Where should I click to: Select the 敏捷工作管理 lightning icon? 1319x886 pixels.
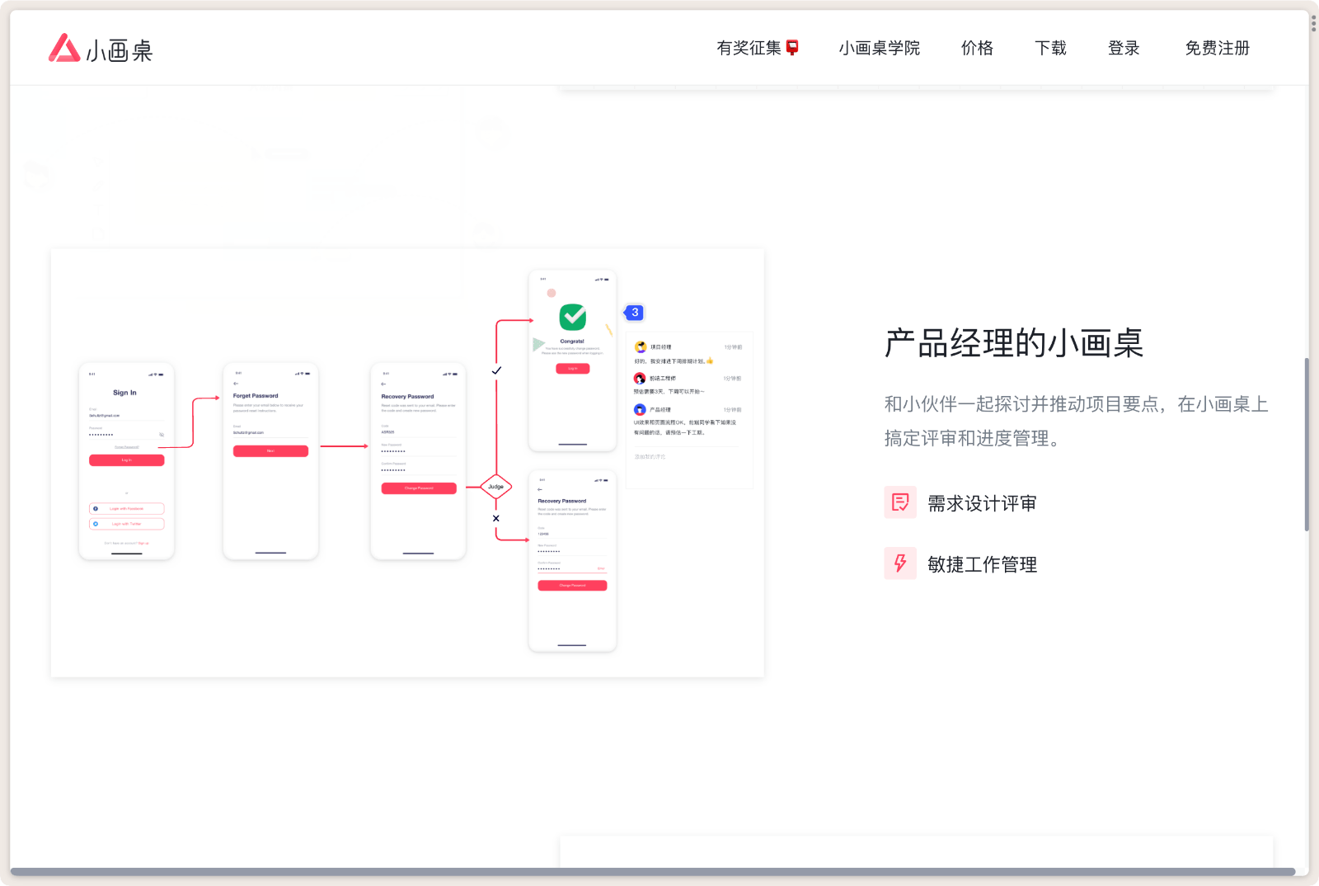(x=900, y=563)
